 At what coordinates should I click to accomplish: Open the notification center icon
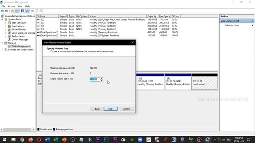[249, 139]
